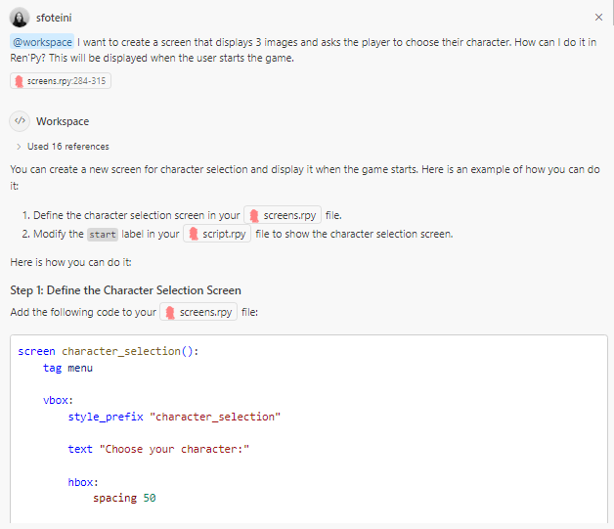This screenshot has width=614, height=529.
Task: Click the @workspace mention tag
Action: 41,43
